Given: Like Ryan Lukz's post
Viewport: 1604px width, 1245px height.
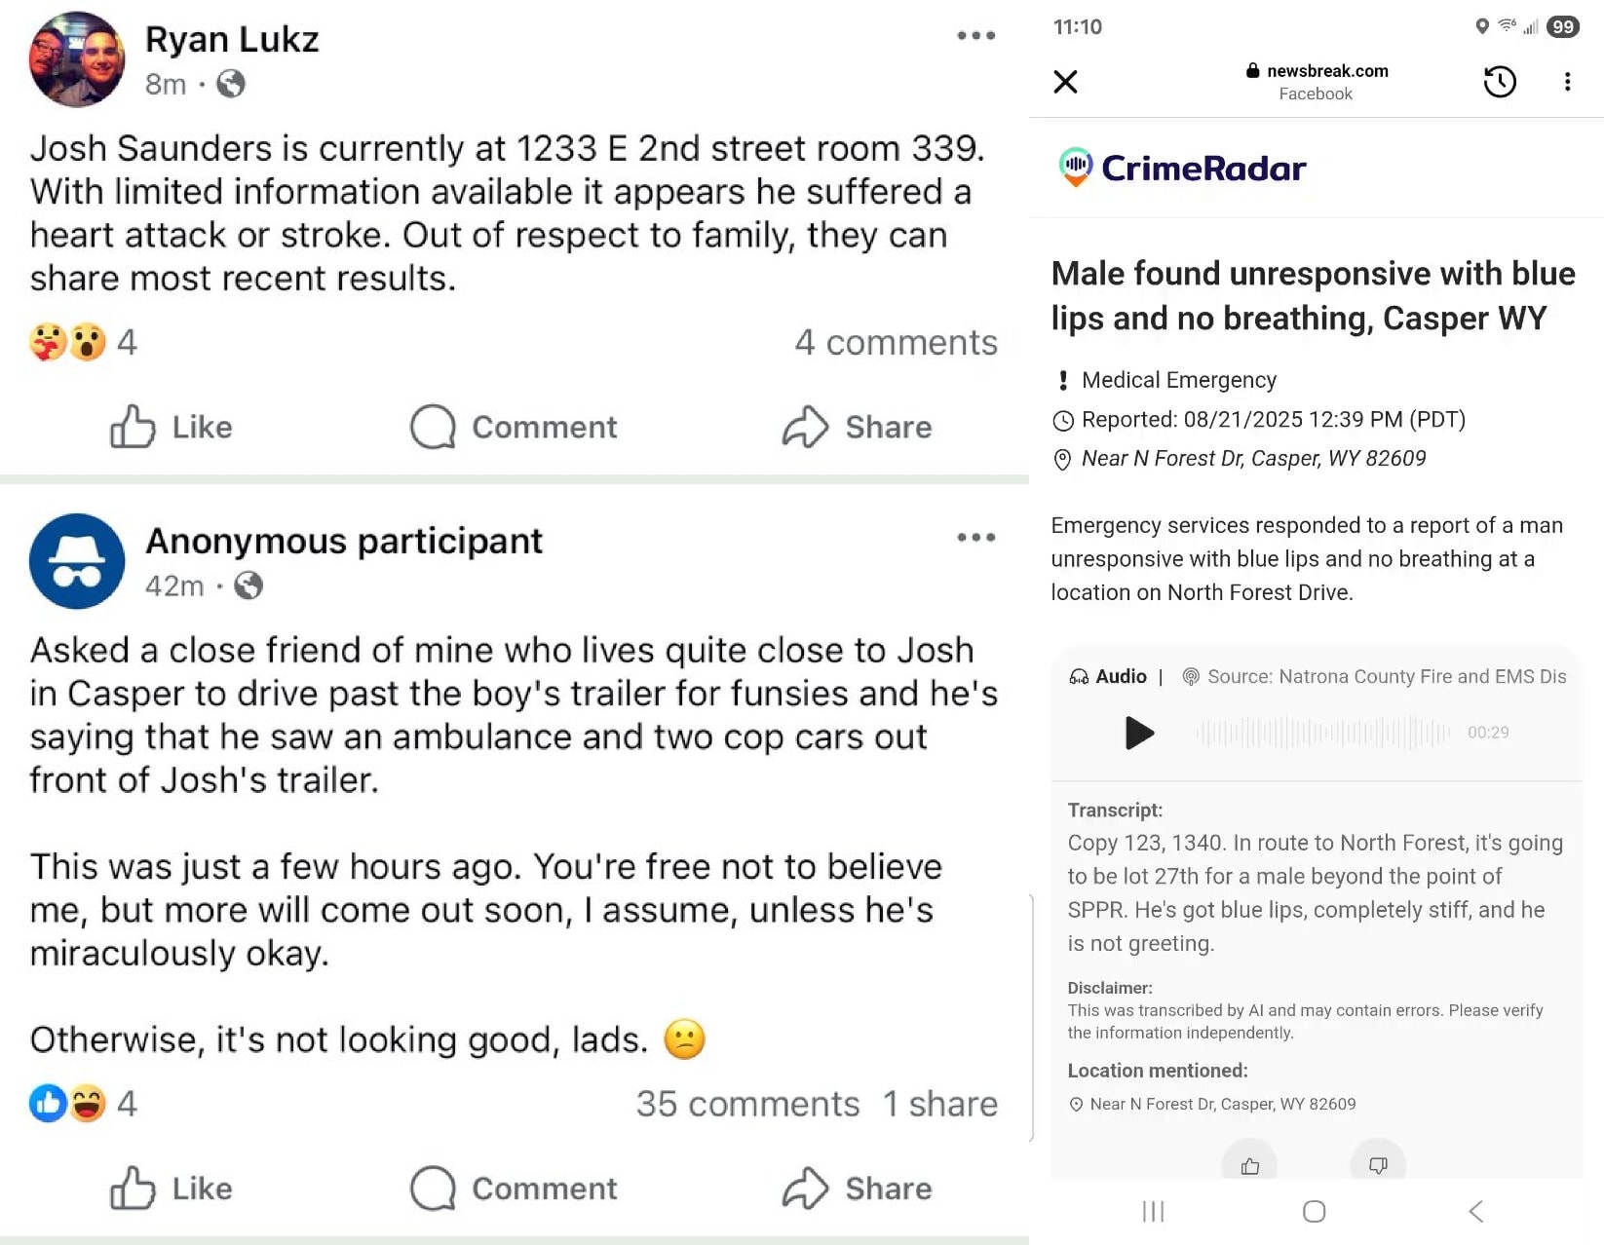Looking at the screenshot, I should [171, 427].
